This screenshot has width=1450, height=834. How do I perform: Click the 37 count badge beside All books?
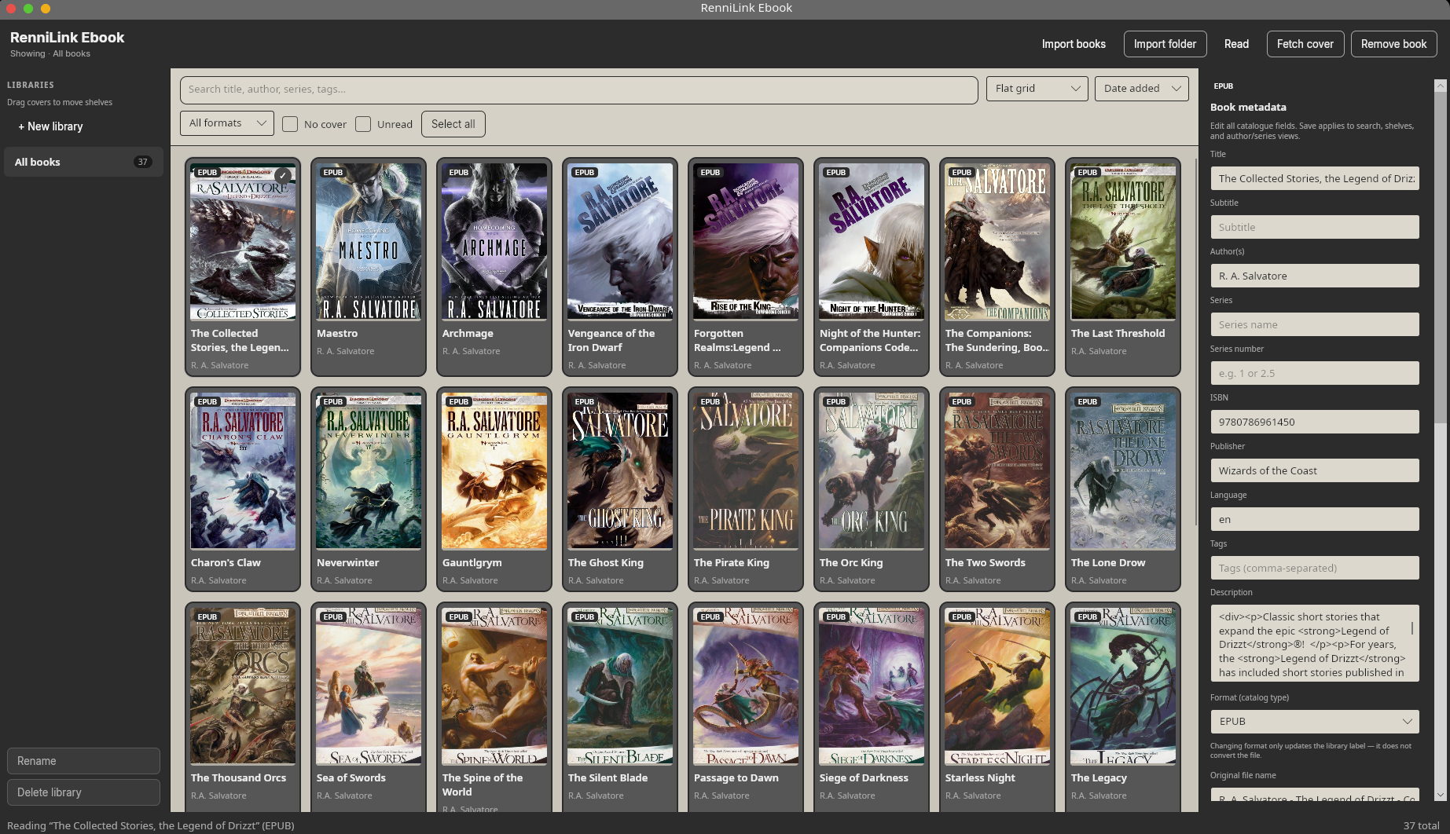(x=142, y=162)
